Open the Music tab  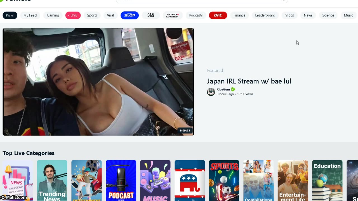point(348,15)
